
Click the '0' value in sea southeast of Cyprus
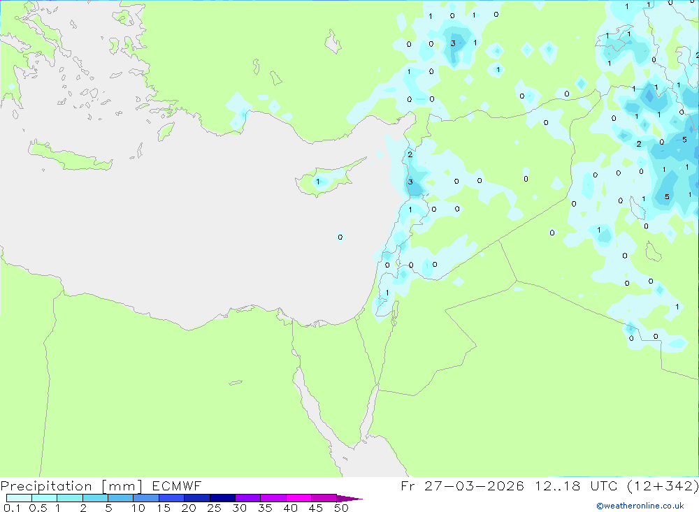tap(340, 237)
